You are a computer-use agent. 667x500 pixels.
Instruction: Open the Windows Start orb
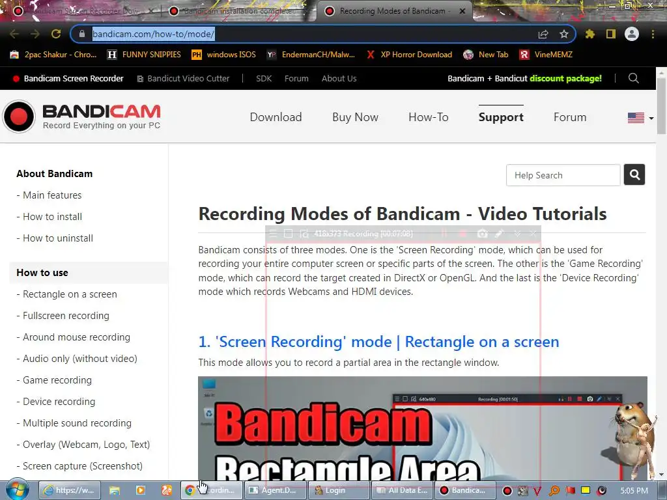point(18,490)
